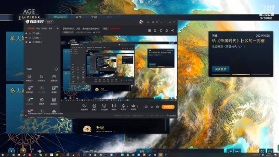Screen dimensions: 279x157
Task: Edit the stream category with the pencil icon
Action: point(72,32)
